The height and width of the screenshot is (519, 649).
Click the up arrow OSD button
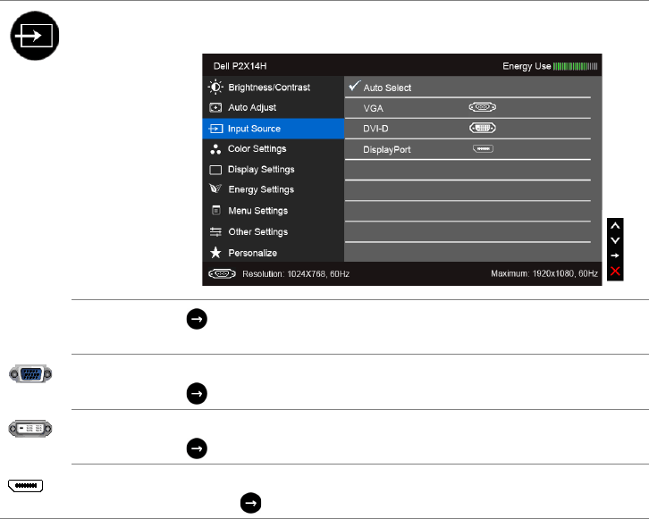[615, 226]
